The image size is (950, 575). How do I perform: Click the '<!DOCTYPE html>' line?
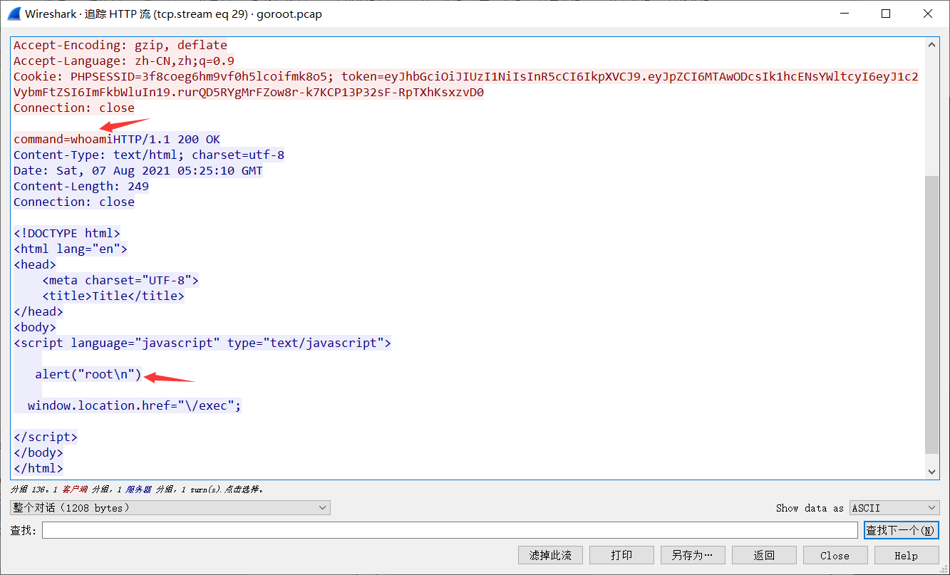click(x=67, y=233)
